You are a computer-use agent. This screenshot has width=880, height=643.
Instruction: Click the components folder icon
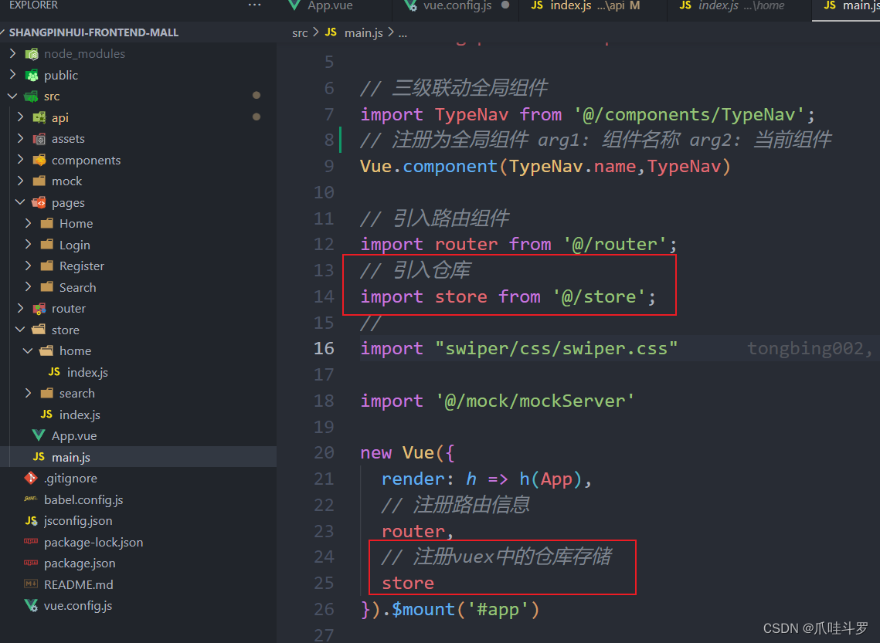click(39, 161)
